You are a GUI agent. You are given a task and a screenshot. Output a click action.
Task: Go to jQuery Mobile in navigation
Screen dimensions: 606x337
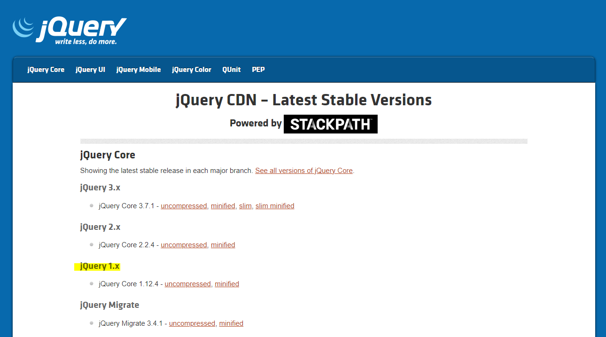(x=139, y=70)
